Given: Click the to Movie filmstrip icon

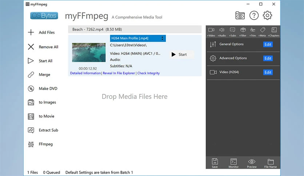Looking at the screenshot, I should 31,116.
